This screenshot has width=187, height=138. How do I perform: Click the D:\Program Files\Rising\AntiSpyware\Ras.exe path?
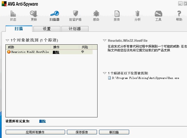click(146, 78)
